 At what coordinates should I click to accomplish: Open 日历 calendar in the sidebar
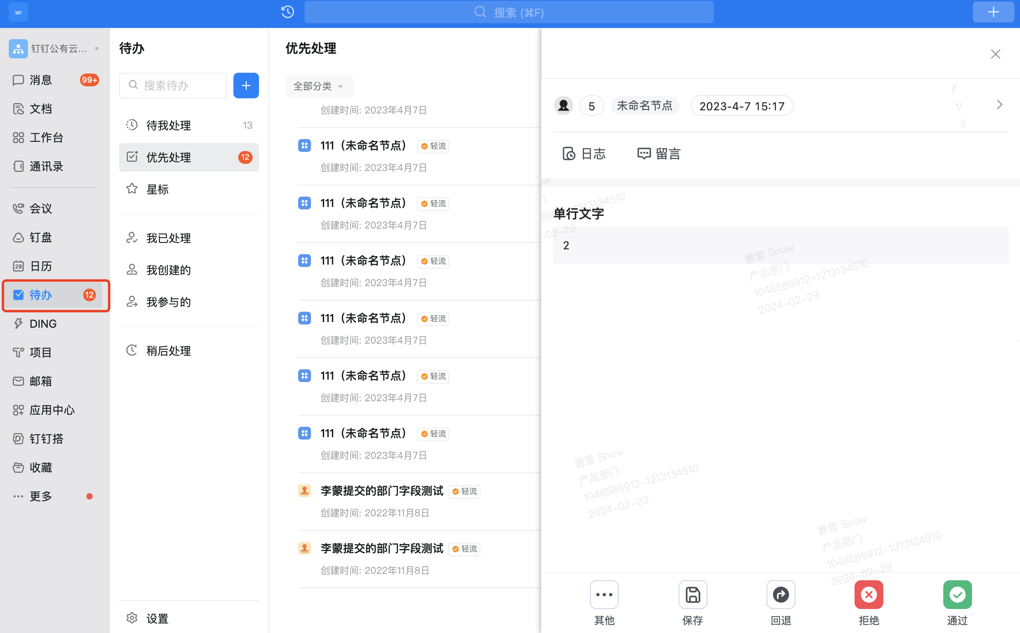54,266
